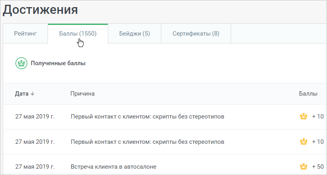Switch to the Бейджи (5) tab
This screenshot has width=327, height=175.
[134, 34]
